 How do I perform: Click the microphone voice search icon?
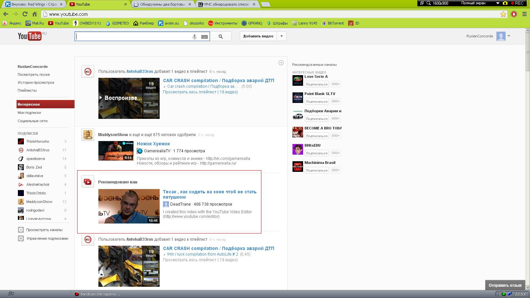(x=194, y=37)
